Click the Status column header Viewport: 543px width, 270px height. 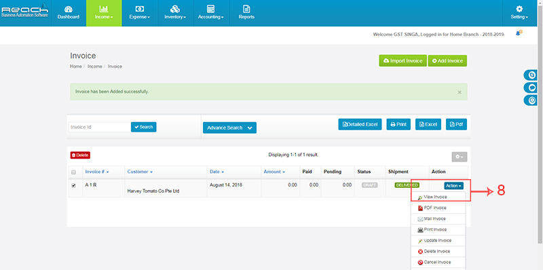(x=364, y=172)
